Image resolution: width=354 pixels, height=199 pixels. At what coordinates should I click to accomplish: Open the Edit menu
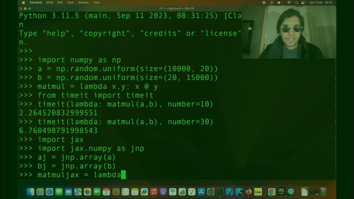[60, 2]
